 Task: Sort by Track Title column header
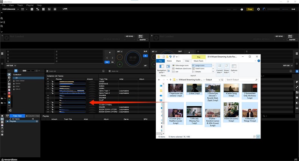tap(104, 79)
